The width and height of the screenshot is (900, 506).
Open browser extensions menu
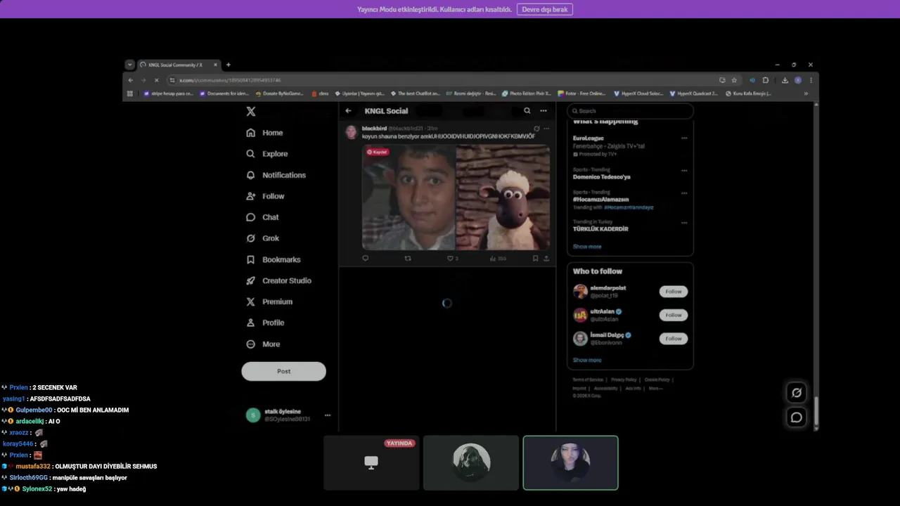pos(766,80)
